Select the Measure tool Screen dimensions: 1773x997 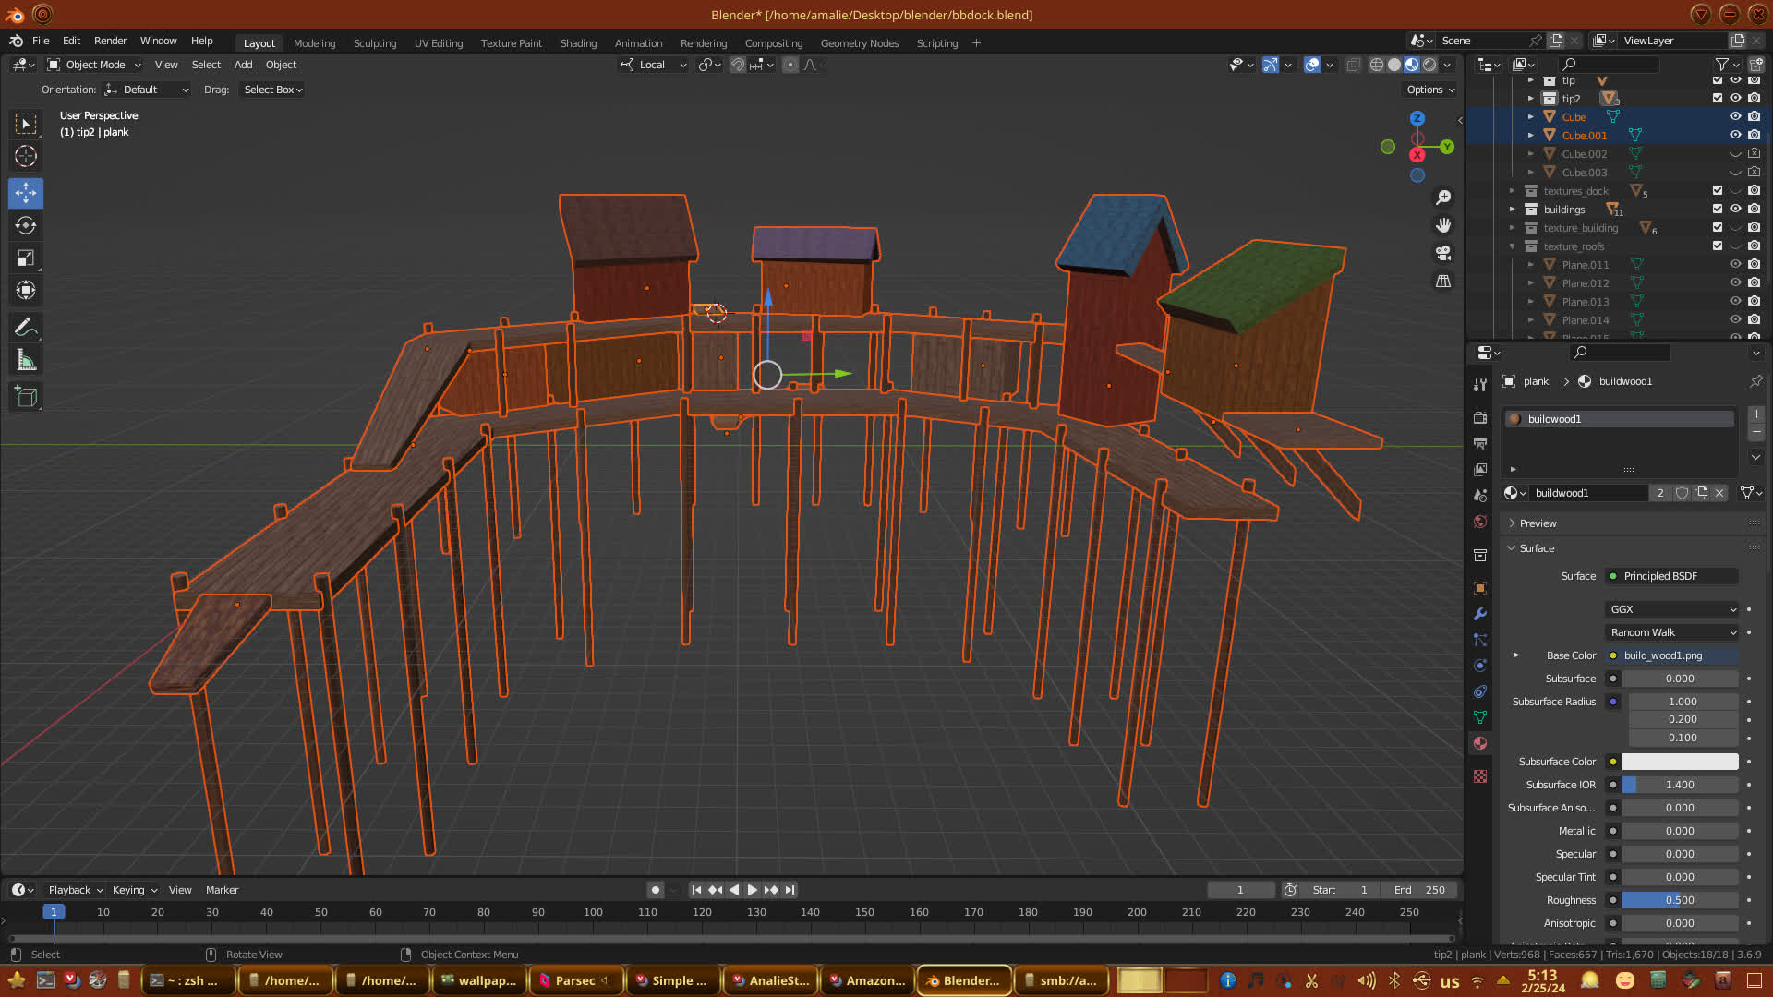pyautogui.click(x=26, y=361)
